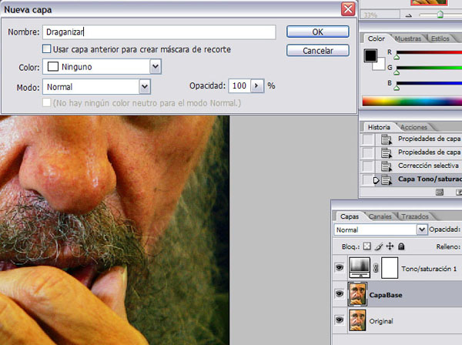462x345 pixels.
Task: Click the lock image pixels brush icon
Action: (379, 246)
